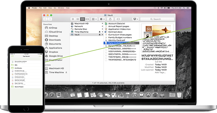The width and height of the screenshot is (217, 113).
Task: Click Spotlight search in menu bar
Action: point(184,8)
